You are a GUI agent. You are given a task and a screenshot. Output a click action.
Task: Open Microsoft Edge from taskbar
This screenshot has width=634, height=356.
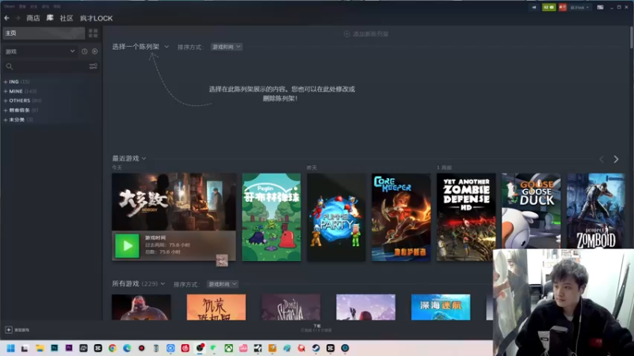[127, 348]
